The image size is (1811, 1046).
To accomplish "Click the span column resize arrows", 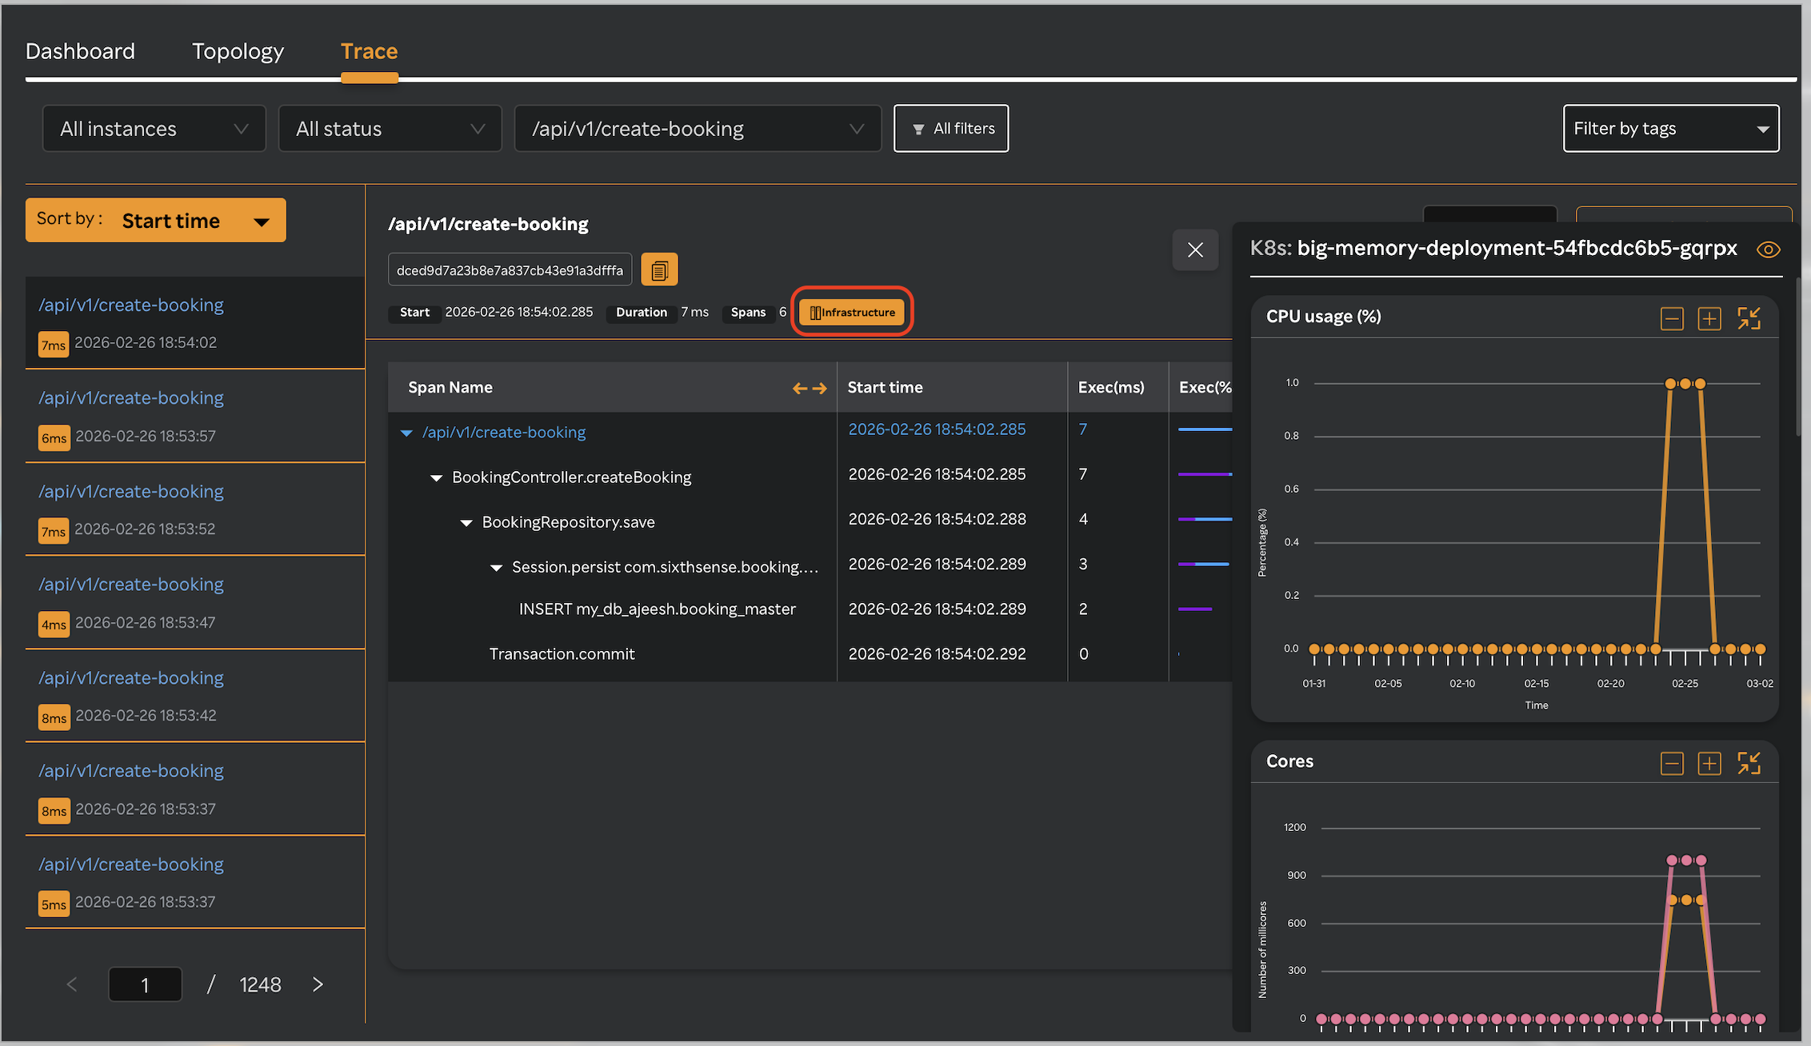I will (809, 388).
